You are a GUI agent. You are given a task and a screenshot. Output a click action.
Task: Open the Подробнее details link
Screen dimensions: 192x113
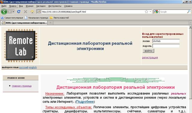[85, 102]
